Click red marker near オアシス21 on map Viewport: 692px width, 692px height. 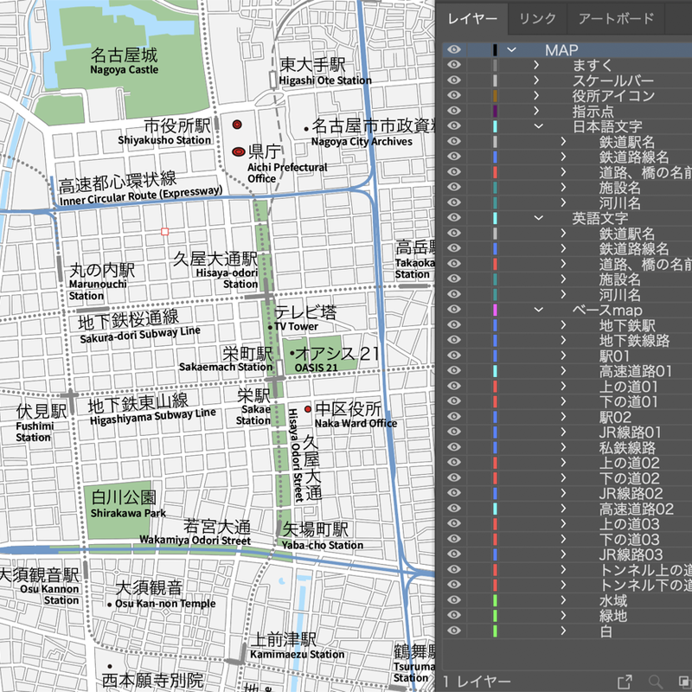(292, 353)
